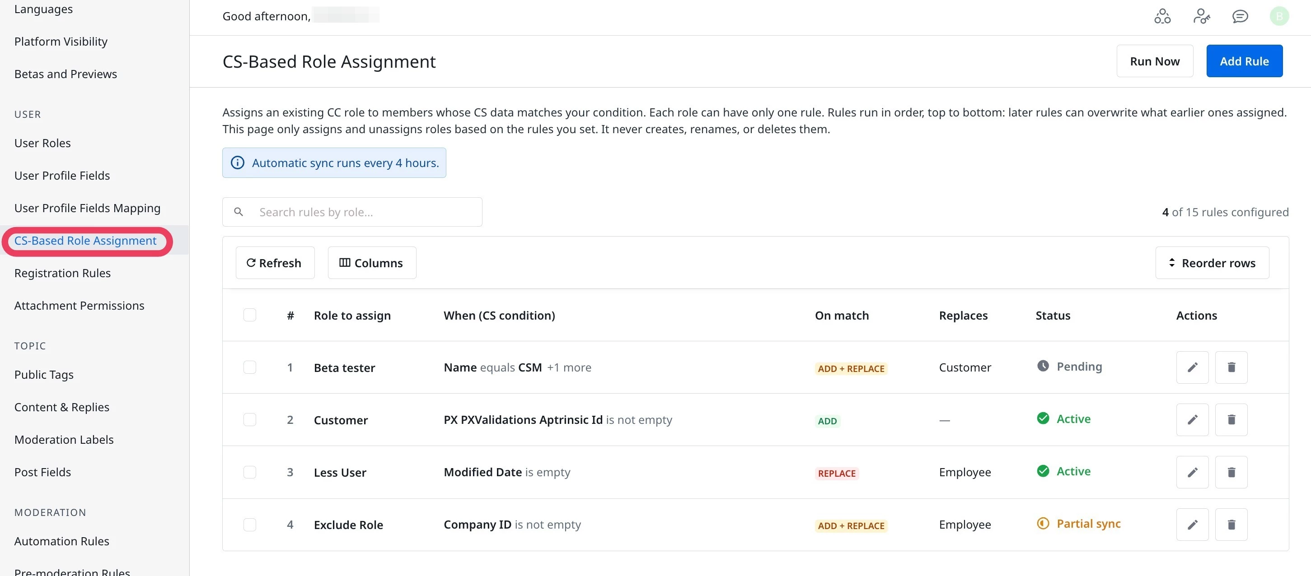Select the Less User row checkbox

249,472
